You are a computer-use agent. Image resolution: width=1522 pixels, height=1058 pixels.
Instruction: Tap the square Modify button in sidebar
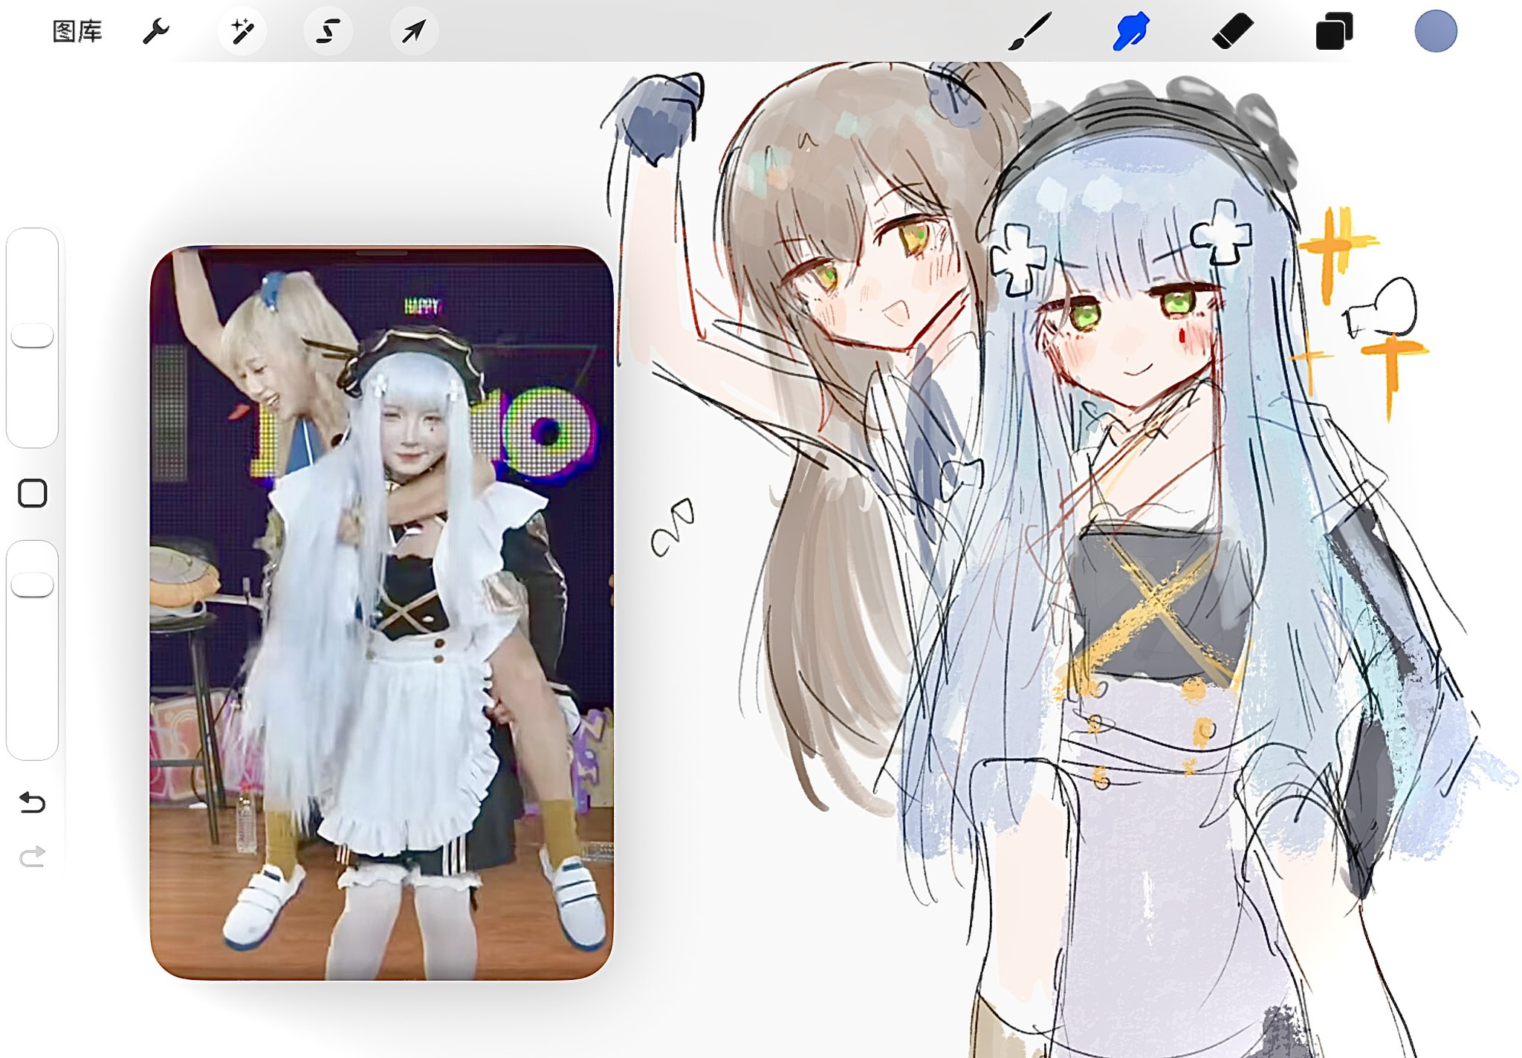(x=32, y=493)
